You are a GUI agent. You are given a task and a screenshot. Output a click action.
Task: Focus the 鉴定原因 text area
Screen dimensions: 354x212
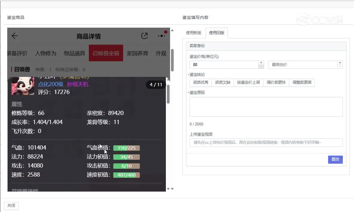(266, 107)
